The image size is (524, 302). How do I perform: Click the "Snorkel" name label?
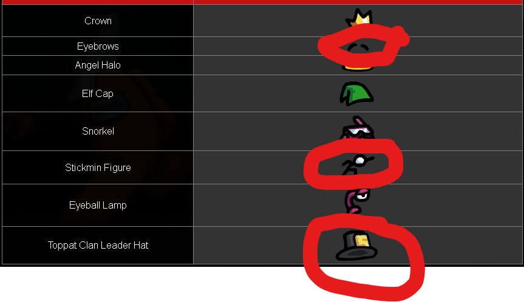click(x=98, y=131)
